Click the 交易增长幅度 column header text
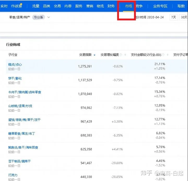188x181 pixels. [x=110, y=55]
